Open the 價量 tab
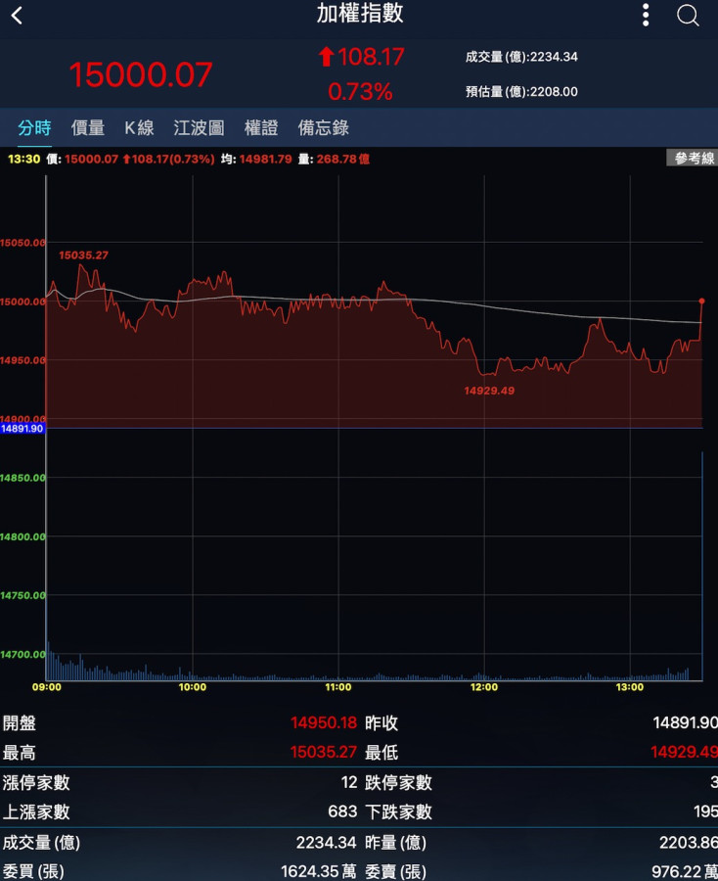This screenshot has width=718, height=881. [88, 127]
